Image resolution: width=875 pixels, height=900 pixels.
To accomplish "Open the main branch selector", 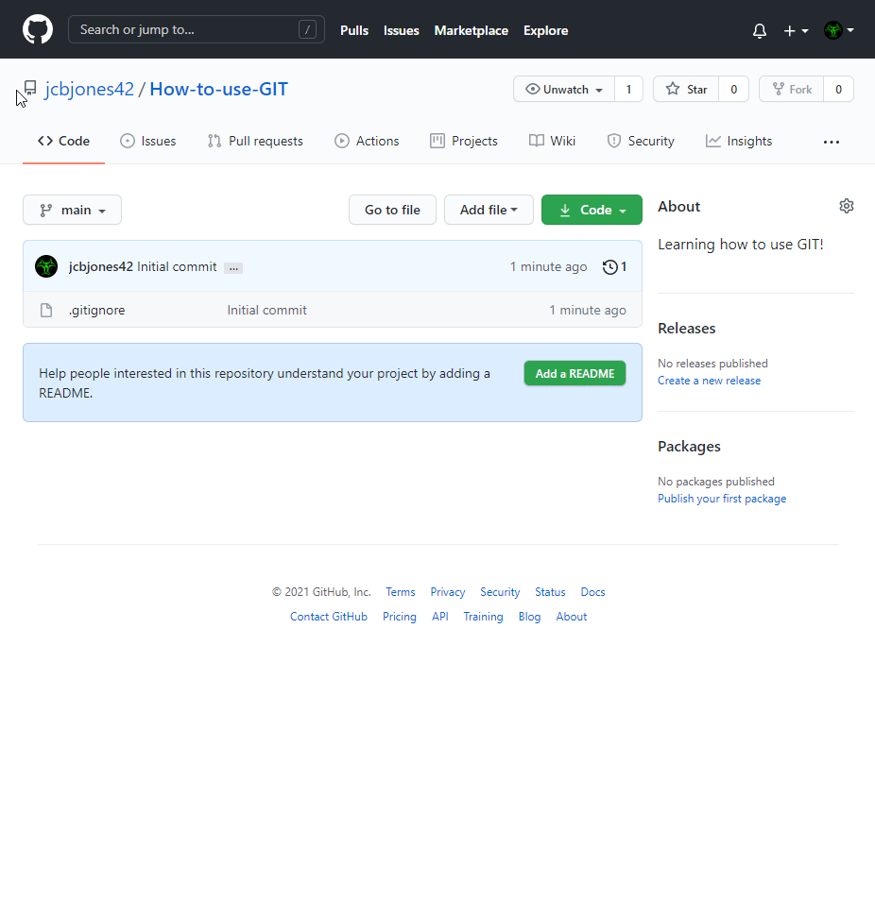I will point(73,210).
